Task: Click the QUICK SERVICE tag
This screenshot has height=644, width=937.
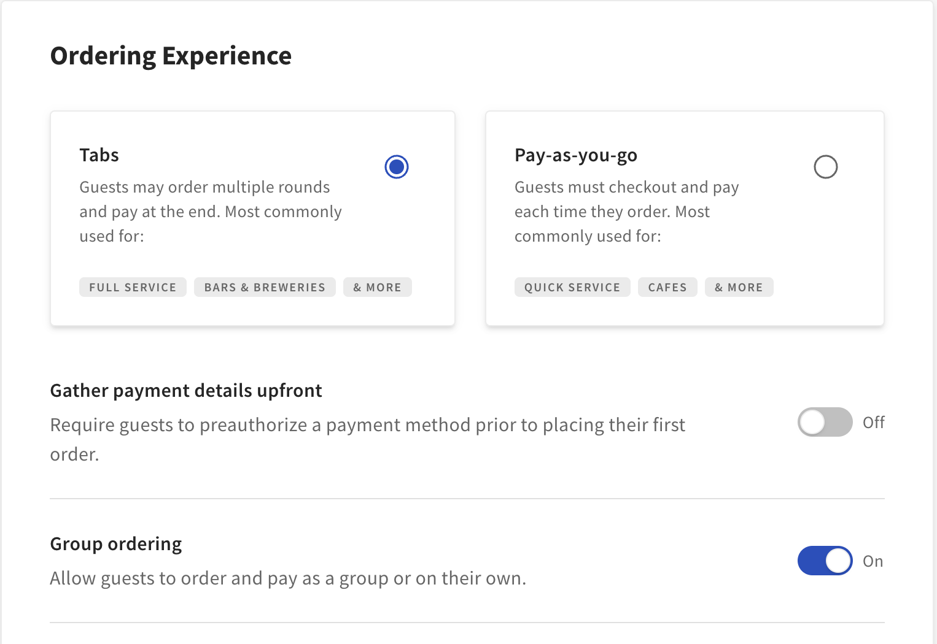Action: coord(572,286)
